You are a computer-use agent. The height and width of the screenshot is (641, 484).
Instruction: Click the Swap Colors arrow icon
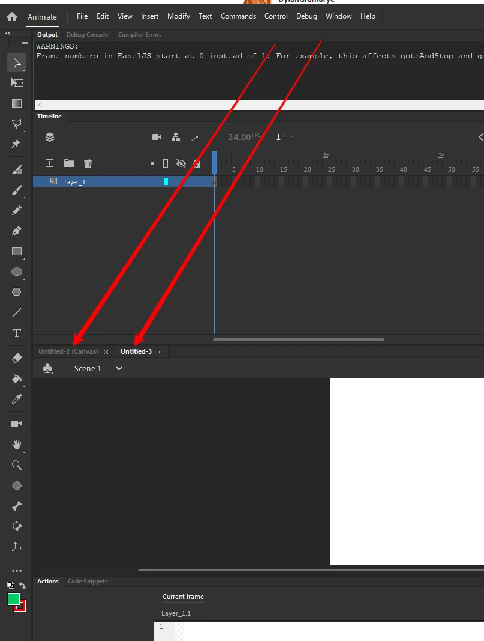22,585
